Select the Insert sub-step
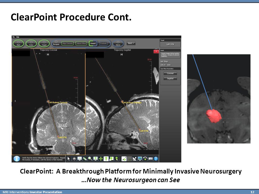This screenshot has width=259, height=194. (93, 43)
